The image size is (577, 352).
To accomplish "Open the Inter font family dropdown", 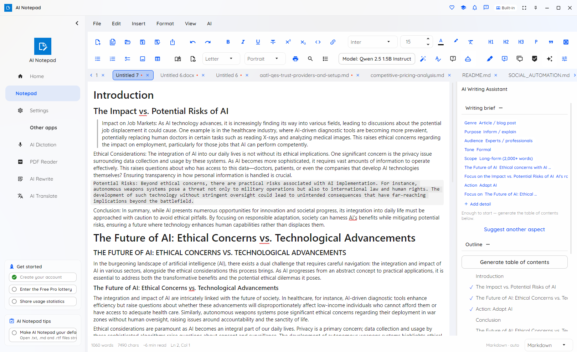I will pyautogui.click(x=372, y=42).
